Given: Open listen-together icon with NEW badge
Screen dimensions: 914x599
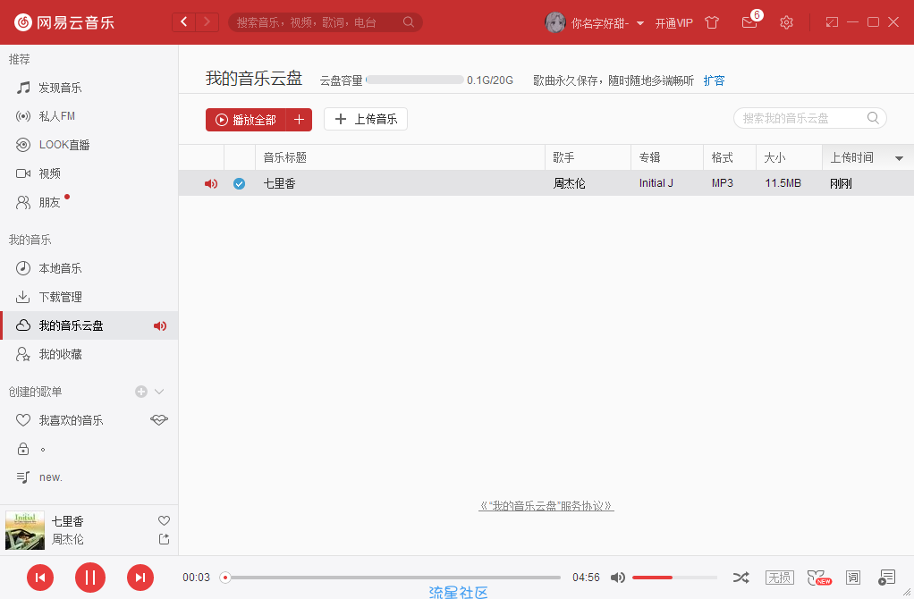Looking at the screenshot, I should [819, 578].
